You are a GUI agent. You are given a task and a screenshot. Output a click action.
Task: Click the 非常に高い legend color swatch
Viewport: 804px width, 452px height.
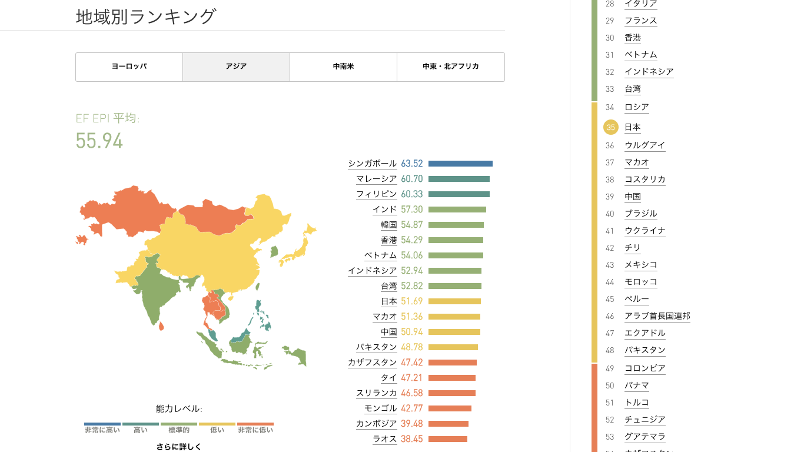[x=102, y=424]
